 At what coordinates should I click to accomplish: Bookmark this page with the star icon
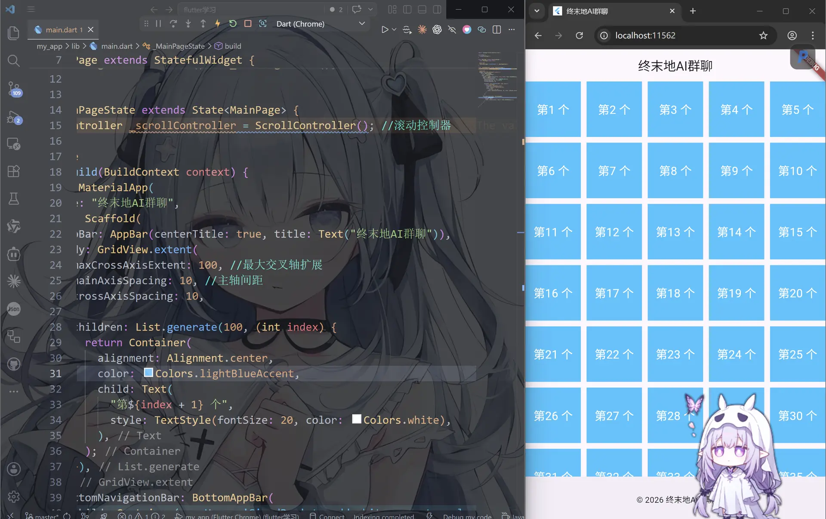coord(763,35)
